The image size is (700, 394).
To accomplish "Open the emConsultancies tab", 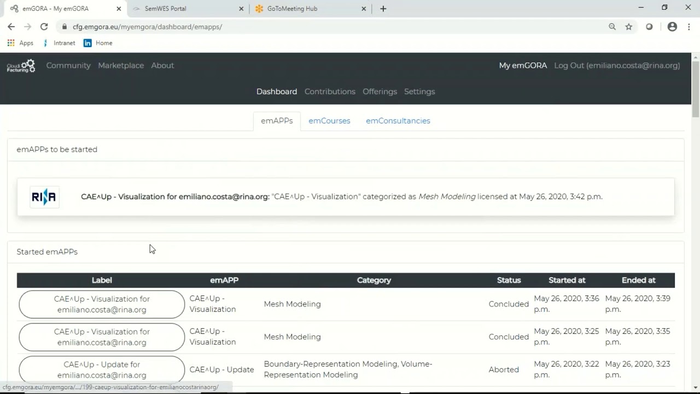I will tap(398, 121).
